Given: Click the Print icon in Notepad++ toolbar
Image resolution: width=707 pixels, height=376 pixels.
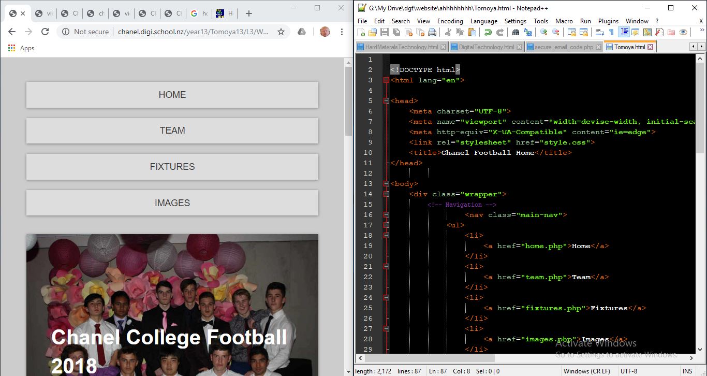Looking at the screenshot, I should [432, 32].
